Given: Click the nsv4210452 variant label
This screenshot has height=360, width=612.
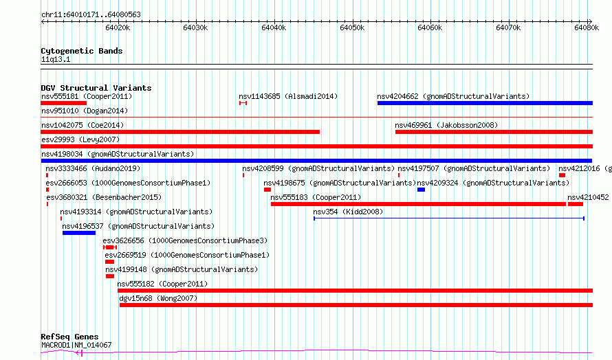Looking at the screenshot, I should point(588,197).
